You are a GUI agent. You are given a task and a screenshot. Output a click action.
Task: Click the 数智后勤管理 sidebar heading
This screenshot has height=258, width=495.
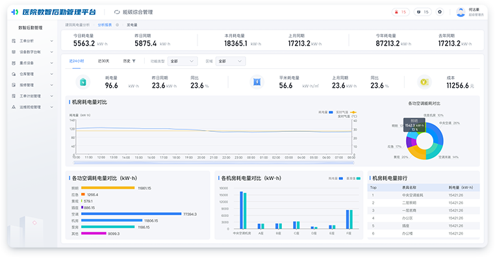(x=31, y=28)
